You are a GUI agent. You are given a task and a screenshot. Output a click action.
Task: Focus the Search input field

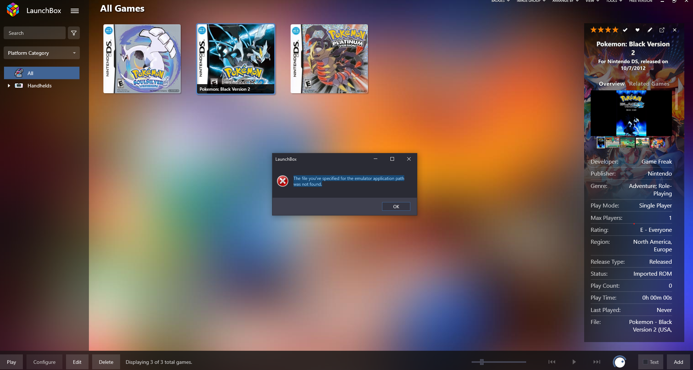[x=34, y=33]
